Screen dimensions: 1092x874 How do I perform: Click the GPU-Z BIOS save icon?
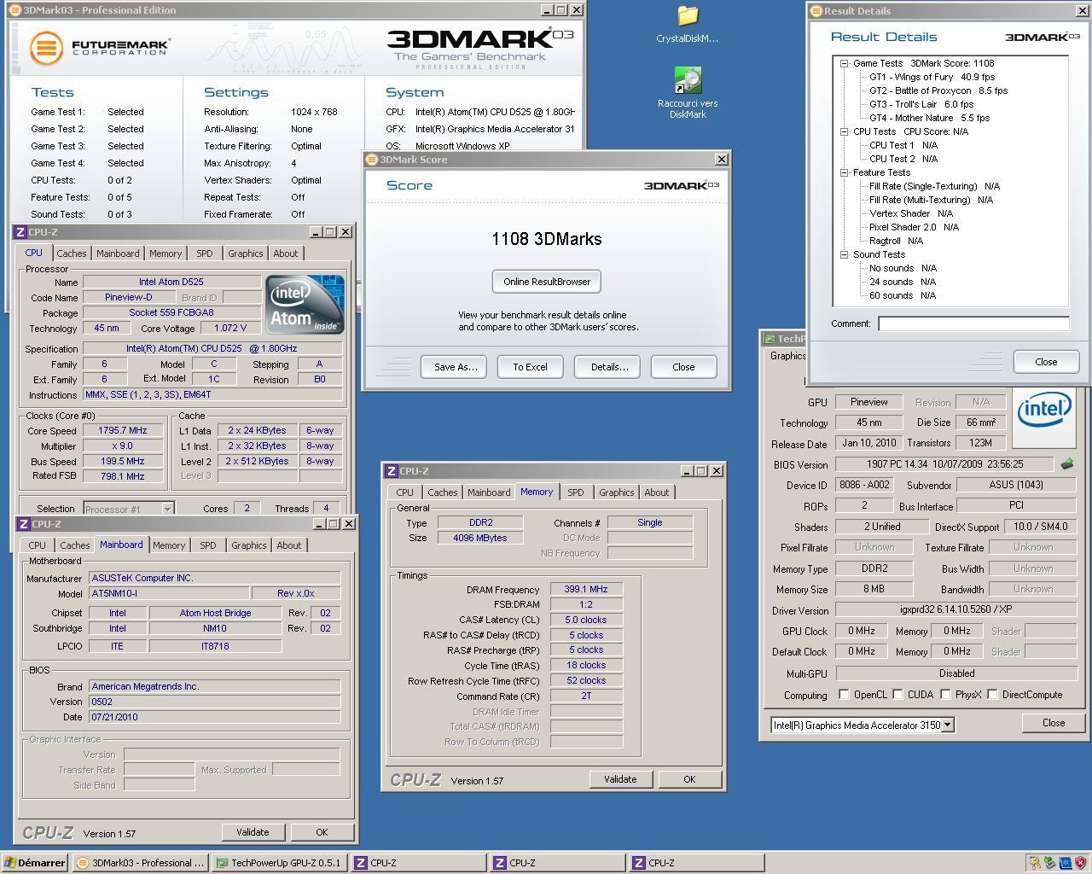1066,464
